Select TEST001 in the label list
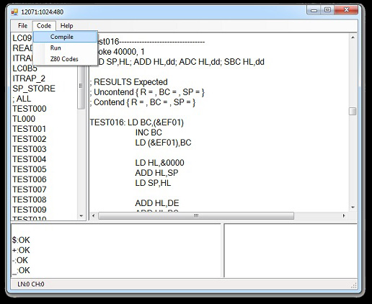 pyautogui.click(x=30, y=129)
